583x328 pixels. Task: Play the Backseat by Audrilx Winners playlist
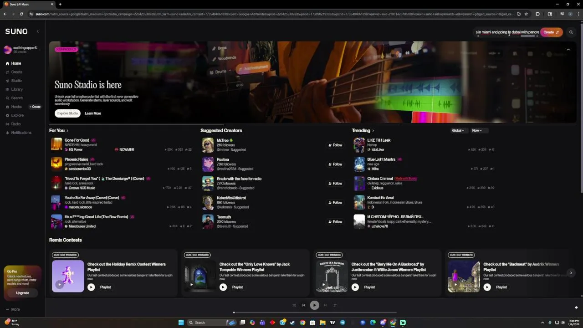tap(487, 287)
